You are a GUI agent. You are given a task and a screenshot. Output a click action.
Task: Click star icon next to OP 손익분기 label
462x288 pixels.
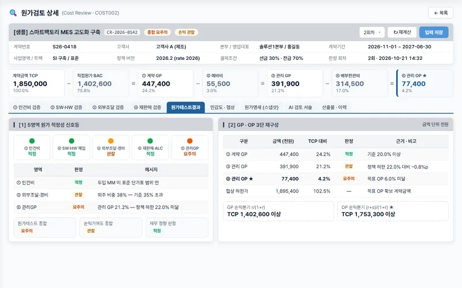pyautogui.click(x=392, y=207)
